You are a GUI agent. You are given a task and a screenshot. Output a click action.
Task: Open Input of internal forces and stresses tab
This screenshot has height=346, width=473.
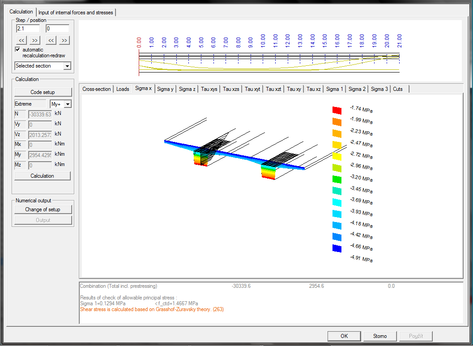click(76, 13)
